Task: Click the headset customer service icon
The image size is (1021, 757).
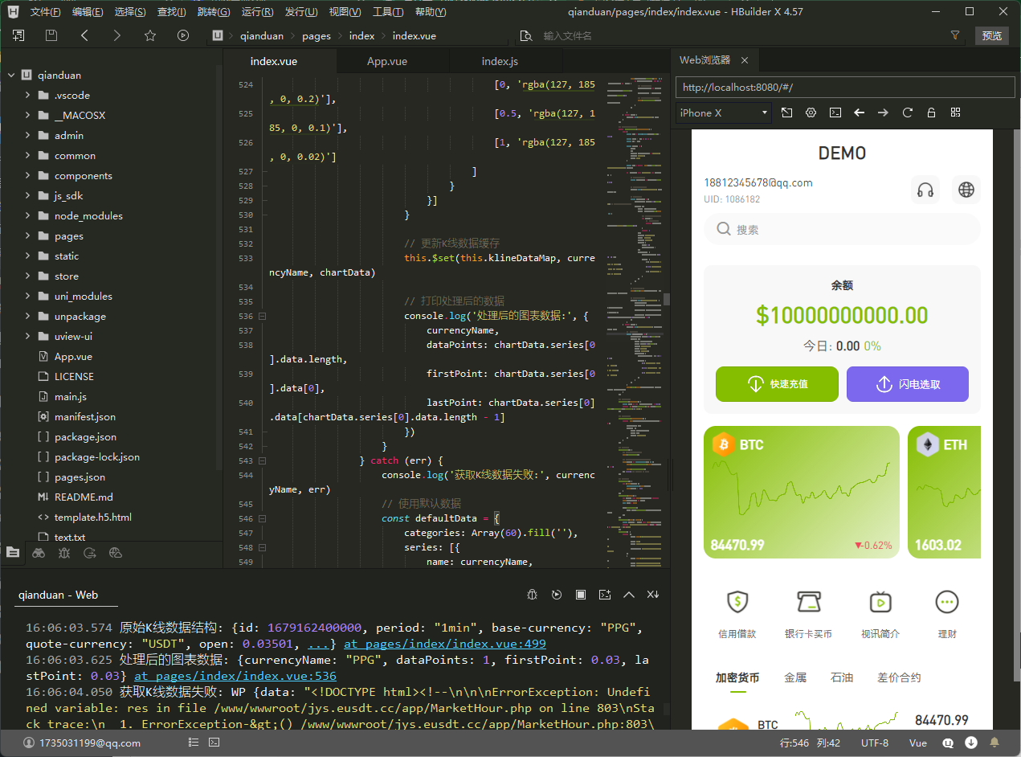Action: [925, 190]
